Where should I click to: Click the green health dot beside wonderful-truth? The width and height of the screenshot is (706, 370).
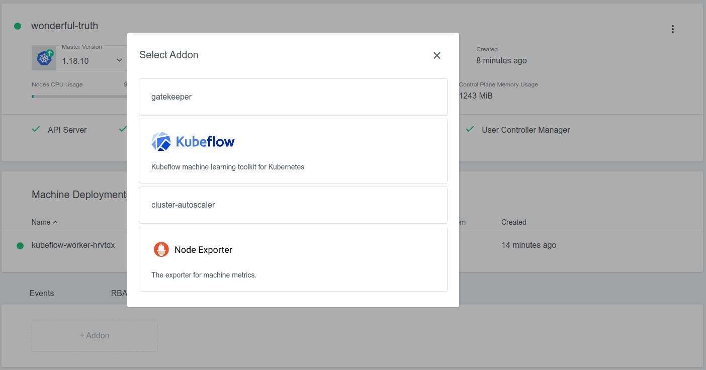point(18,25)
